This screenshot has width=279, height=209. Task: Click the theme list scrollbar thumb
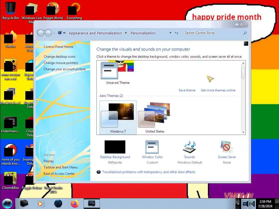(x=243, y=73)
